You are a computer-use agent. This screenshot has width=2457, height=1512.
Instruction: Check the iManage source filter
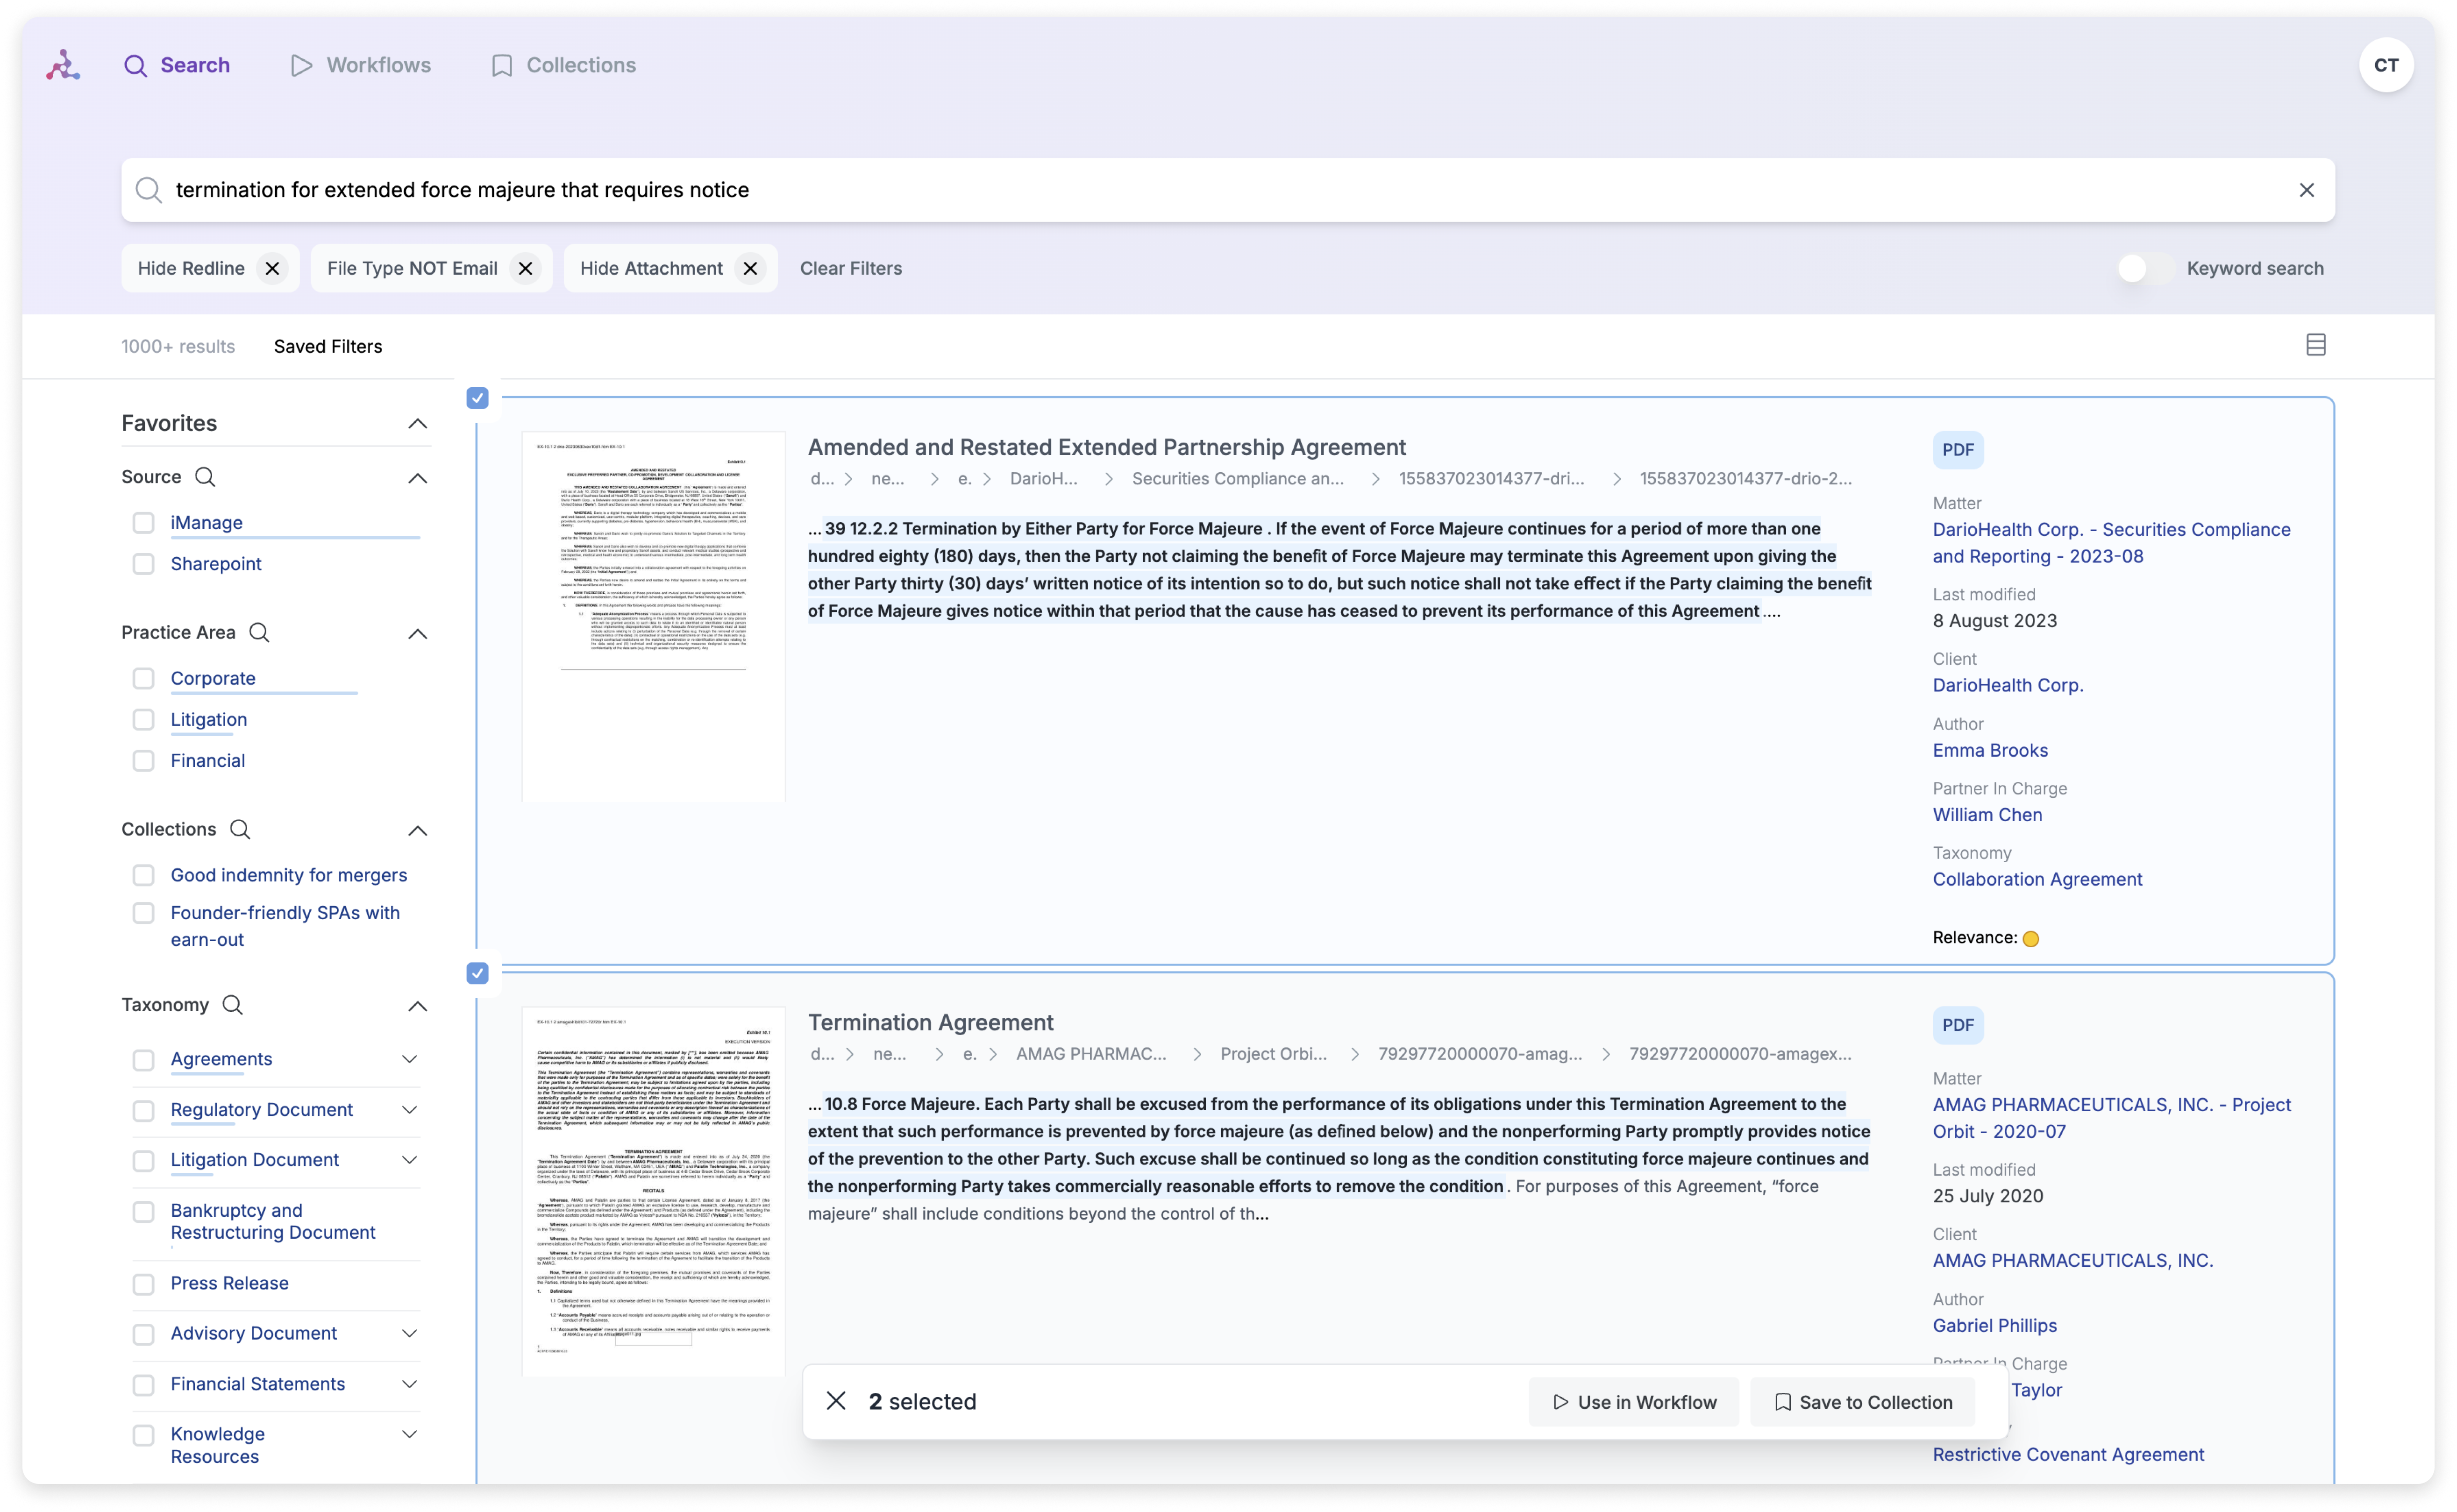(x=143, y=523)
